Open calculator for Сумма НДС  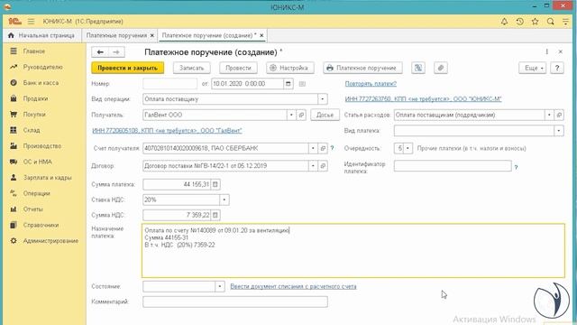[215, 215]
